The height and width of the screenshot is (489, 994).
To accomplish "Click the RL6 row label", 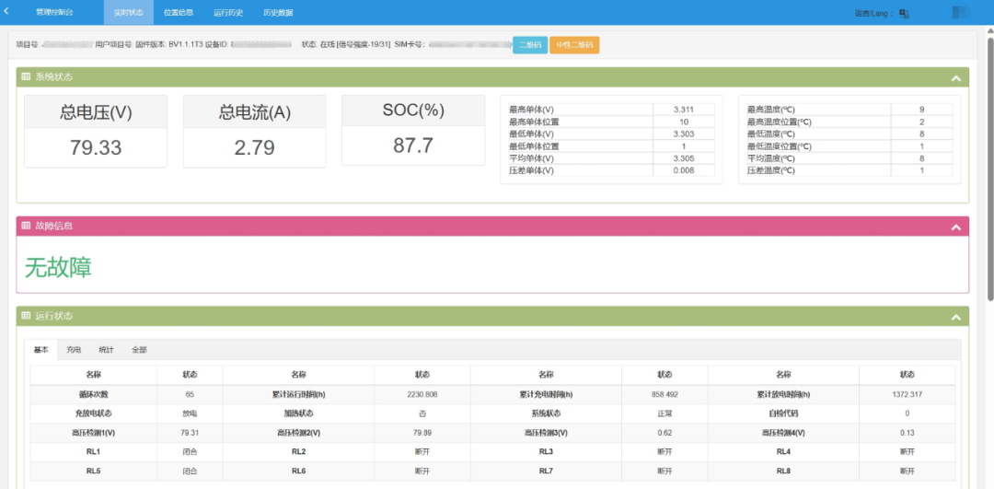I will (298, 472).
